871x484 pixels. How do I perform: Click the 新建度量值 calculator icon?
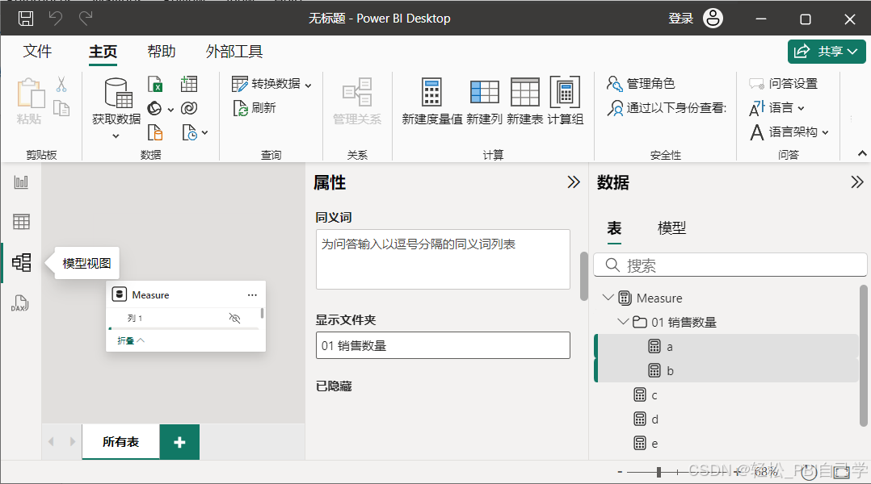pyautogui.click(x=431, y=92)
